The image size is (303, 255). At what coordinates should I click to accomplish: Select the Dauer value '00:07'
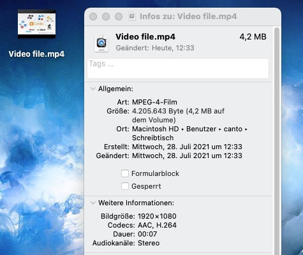pyautogui.click(x=147, y=234)
